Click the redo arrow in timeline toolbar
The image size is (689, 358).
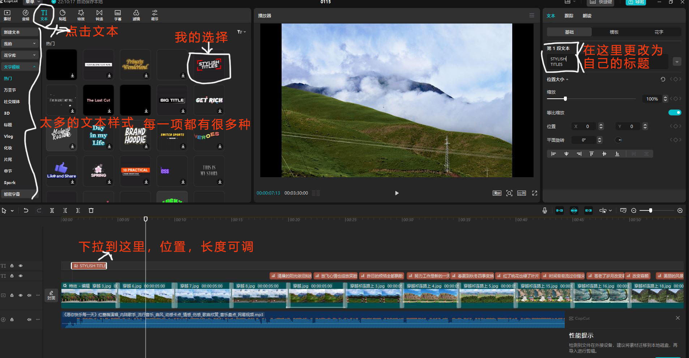tap(39, 210)
